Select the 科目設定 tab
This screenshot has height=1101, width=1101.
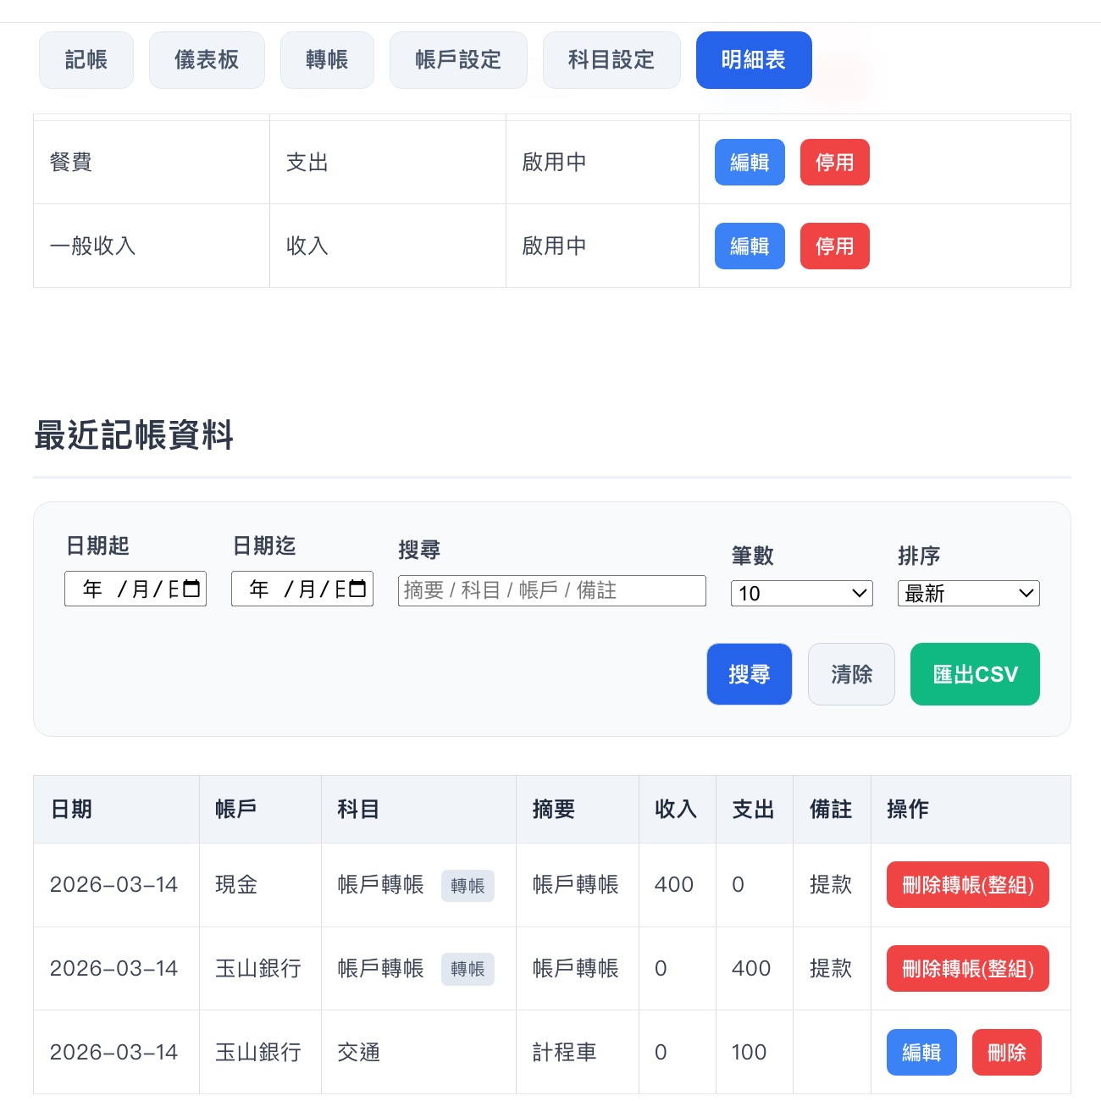coord(611,60)
